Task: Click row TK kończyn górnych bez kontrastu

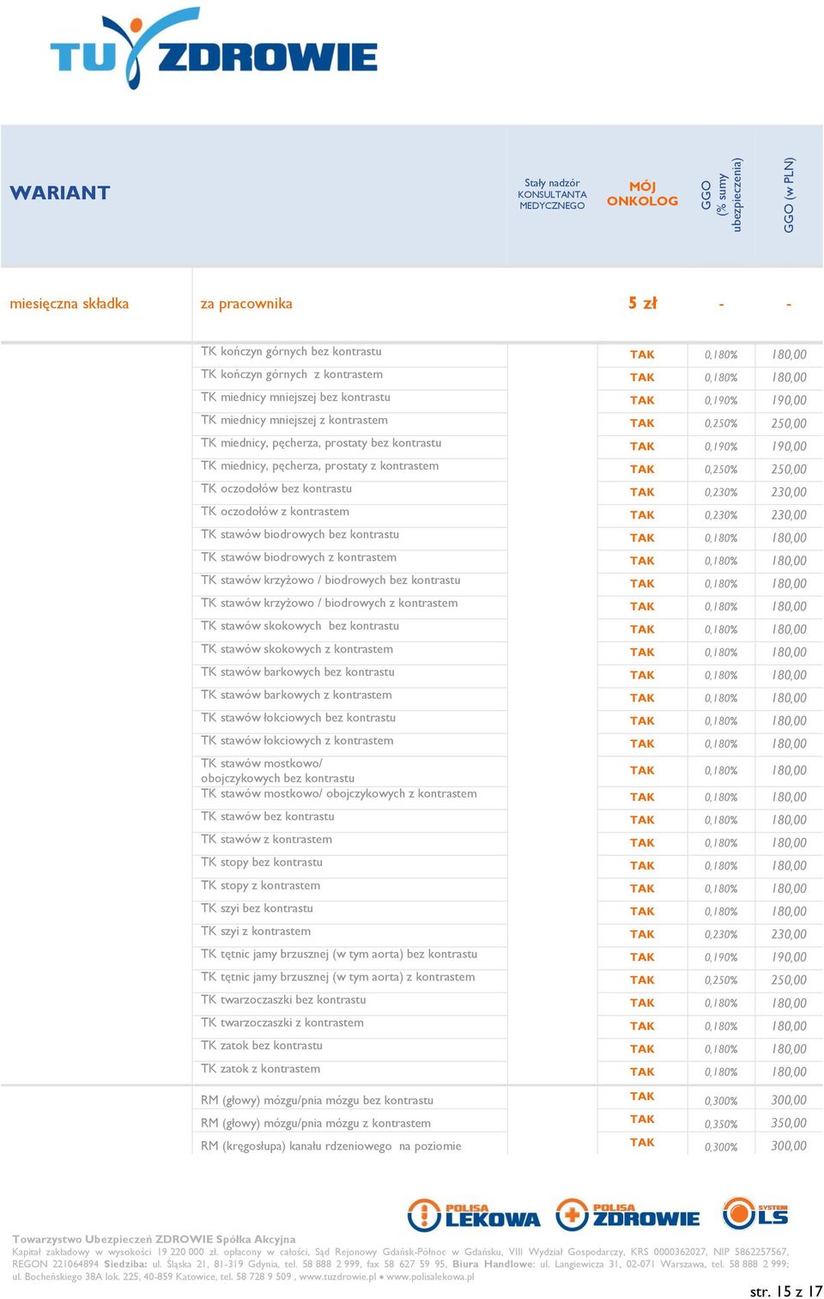Action: pyautogui.click(x=291, y=351)
